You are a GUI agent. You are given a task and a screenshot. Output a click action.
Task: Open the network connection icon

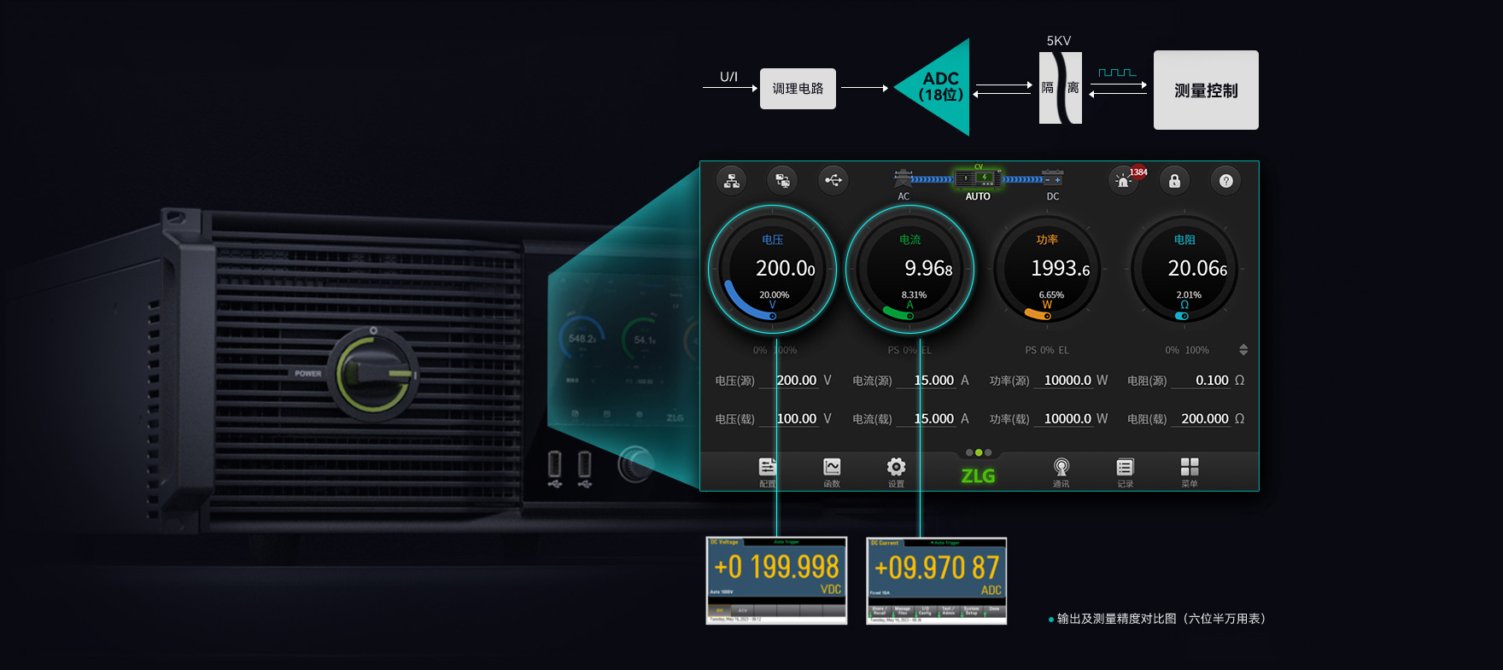point(732,181)
